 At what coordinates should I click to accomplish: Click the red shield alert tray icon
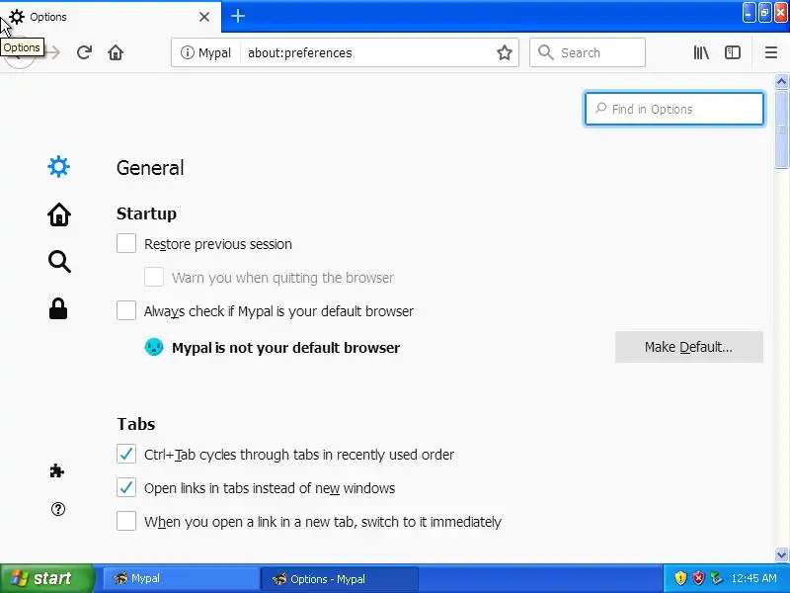pyautogui.click(x=698, y=578)
